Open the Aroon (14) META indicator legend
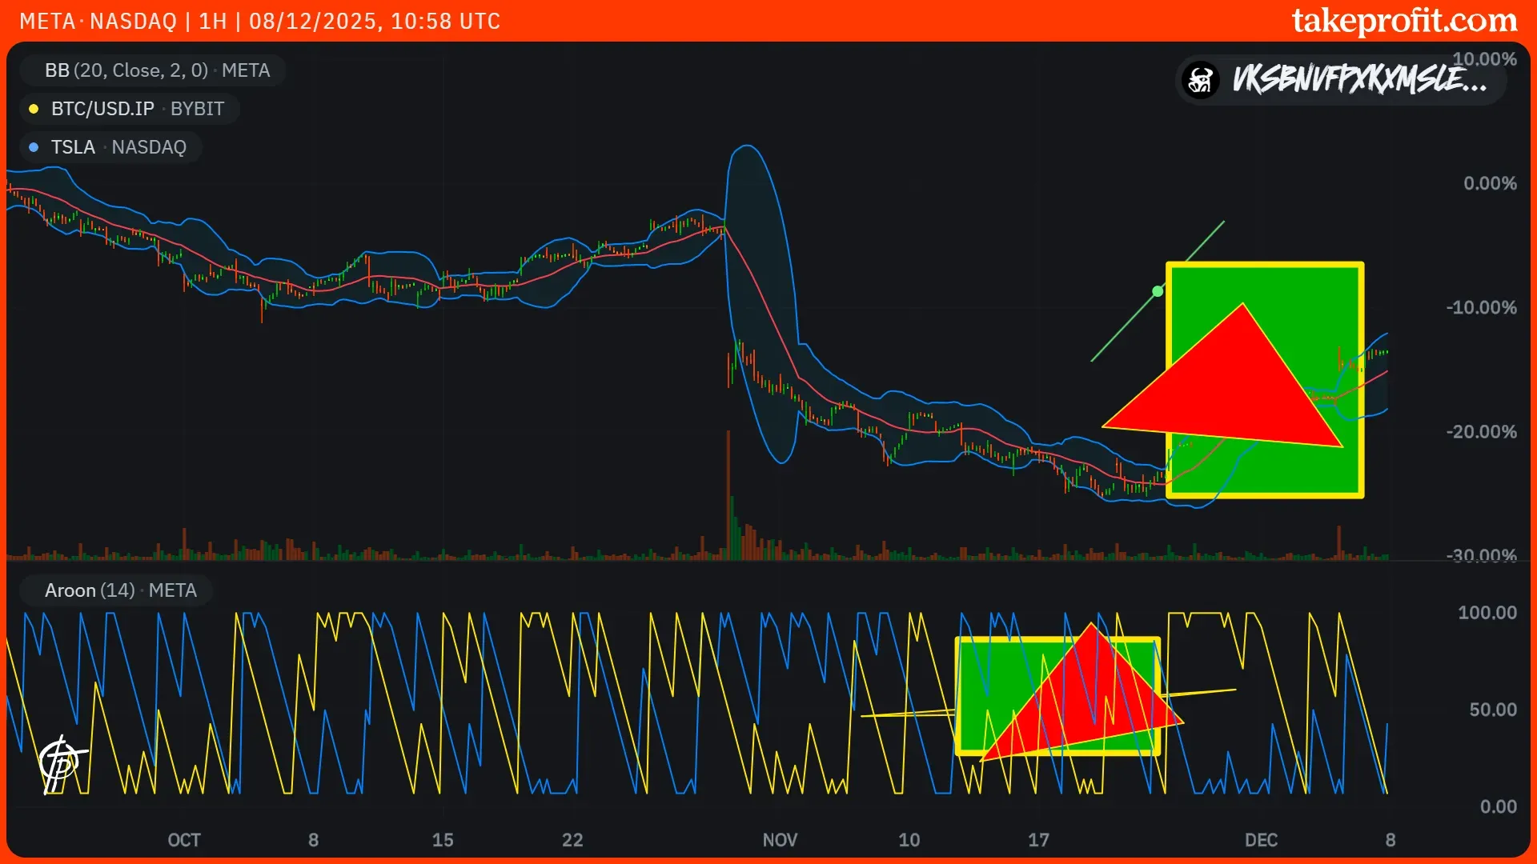 tap(120, 590)
